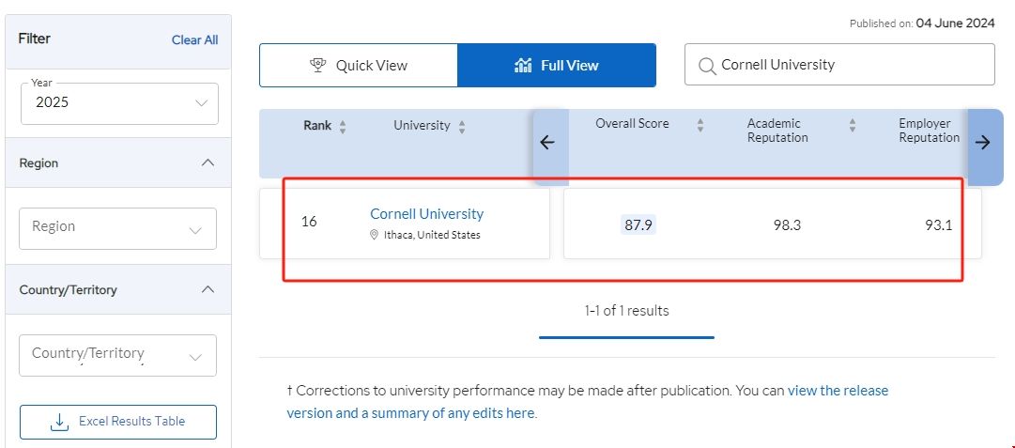
Task: Open the Cornell University link
Action: point(426,214)
